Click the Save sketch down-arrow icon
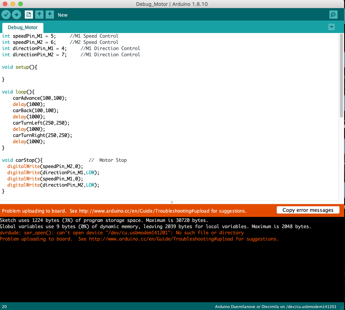Screen dimensions: 345x310 tap(50, 15)
